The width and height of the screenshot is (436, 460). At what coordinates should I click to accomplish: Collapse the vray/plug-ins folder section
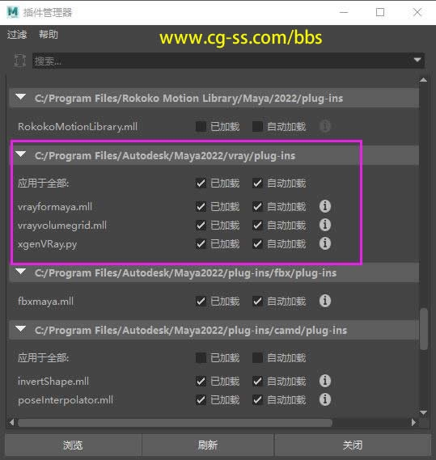[21, 154]
